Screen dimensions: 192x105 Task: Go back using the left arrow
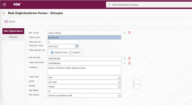[4, 13]
